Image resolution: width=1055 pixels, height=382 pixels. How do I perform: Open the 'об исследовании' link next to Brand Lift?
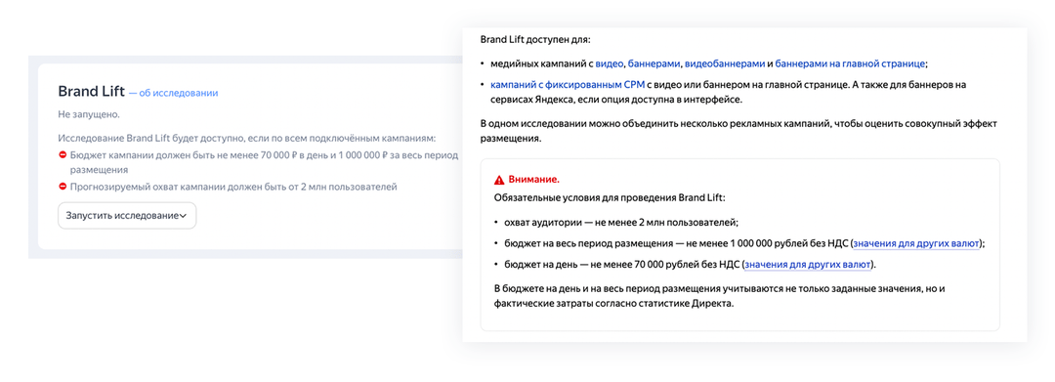point(178,94)
